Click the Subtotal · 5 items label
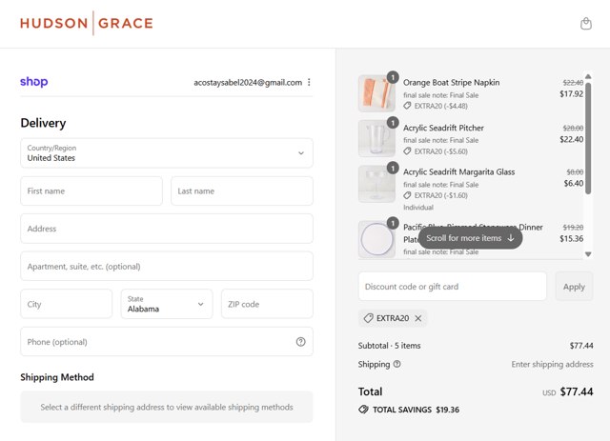Viewport: 610px width, 441px height. [x=390, y=346]
